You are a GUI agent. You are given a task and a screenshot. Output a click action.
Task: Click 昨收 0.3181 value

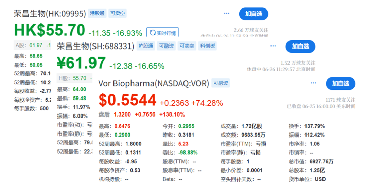(x=186, y=135)
